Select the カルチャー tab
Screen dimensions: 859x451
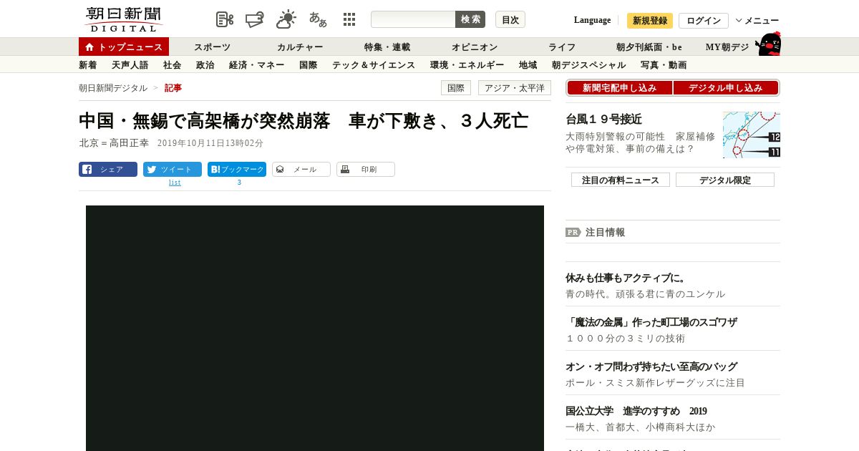pos(300,47)
